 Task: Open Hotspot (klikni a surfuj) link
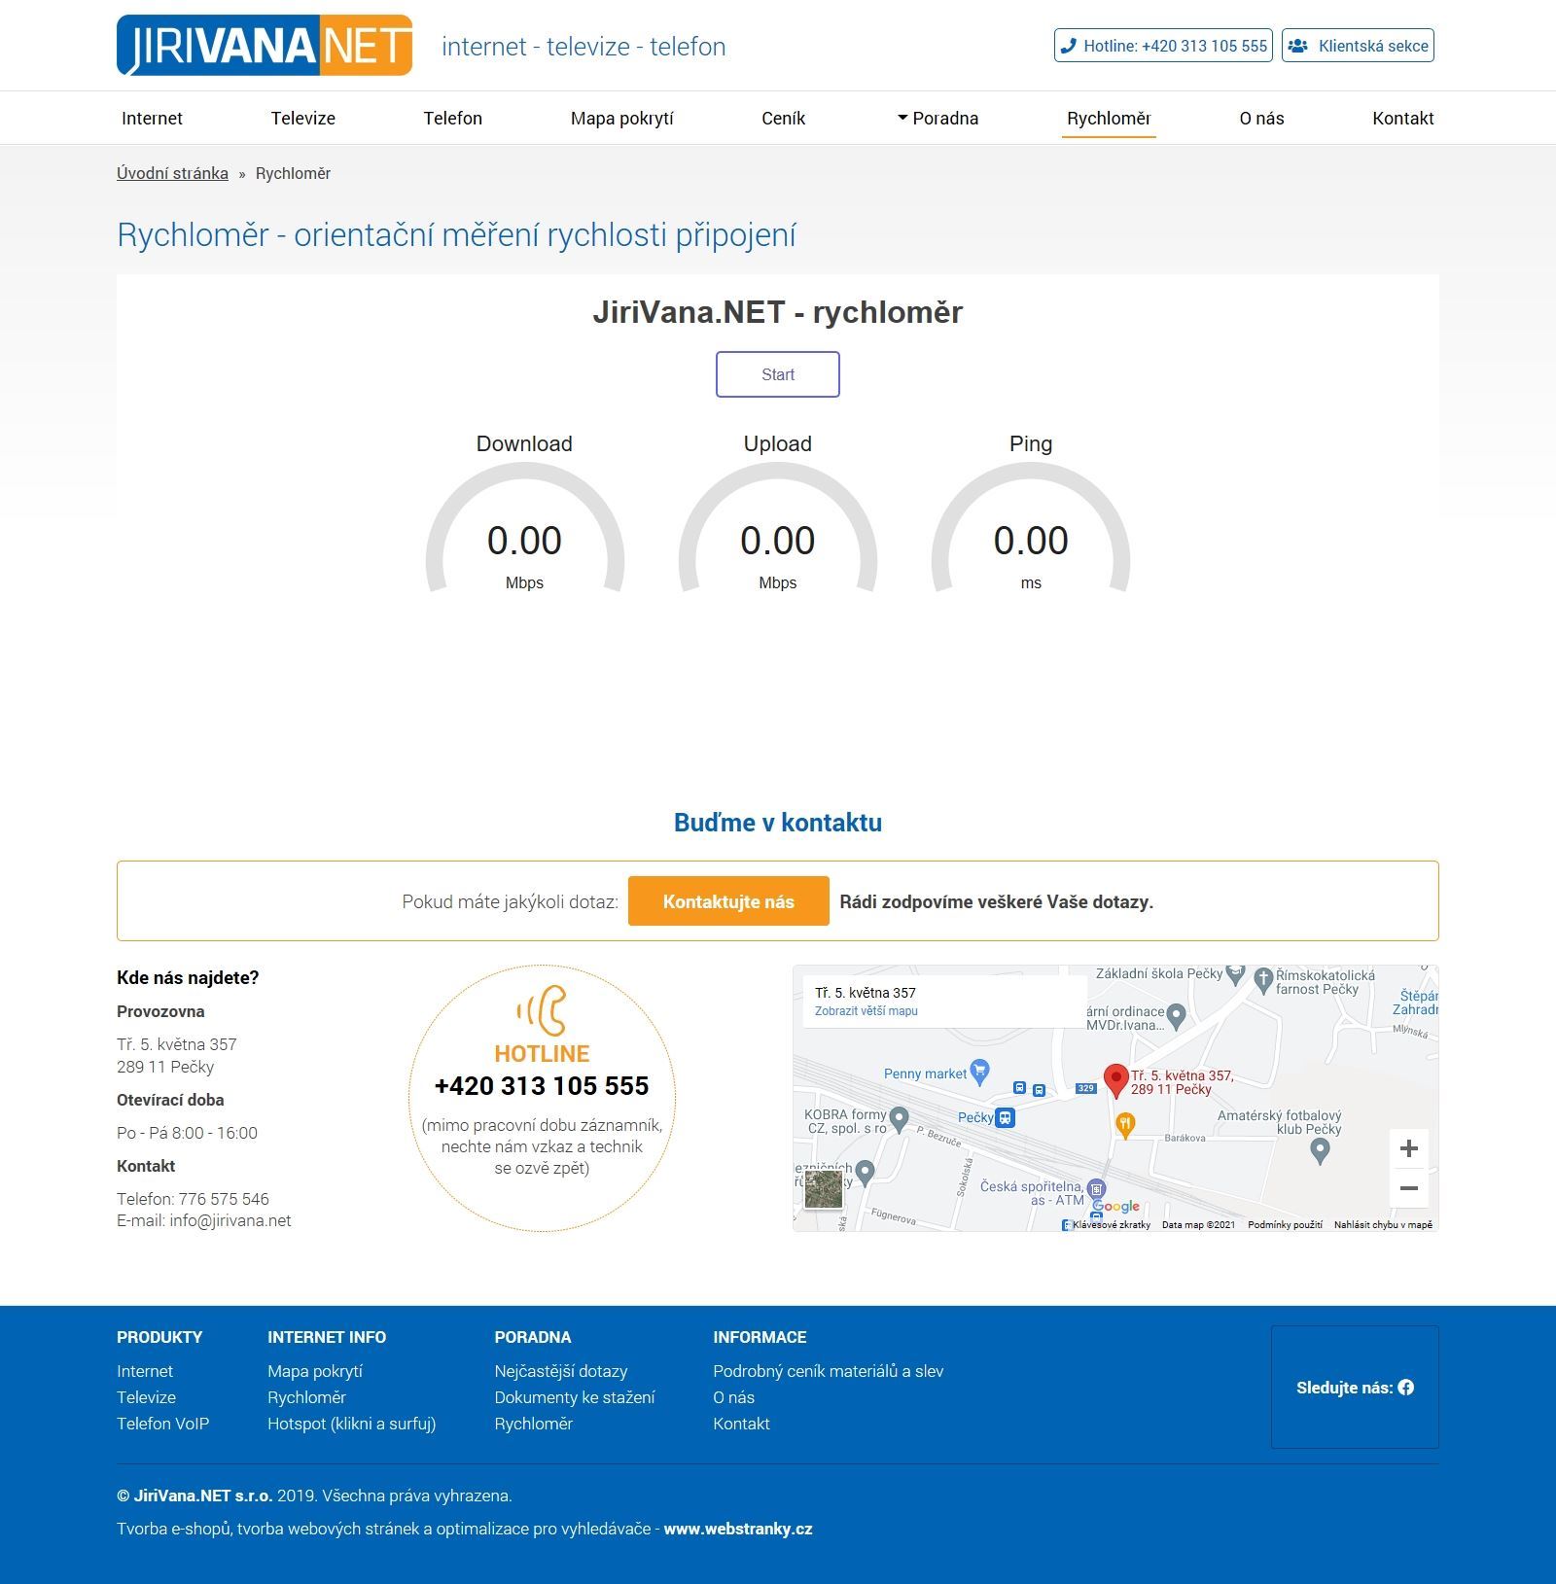[352, 1424]
